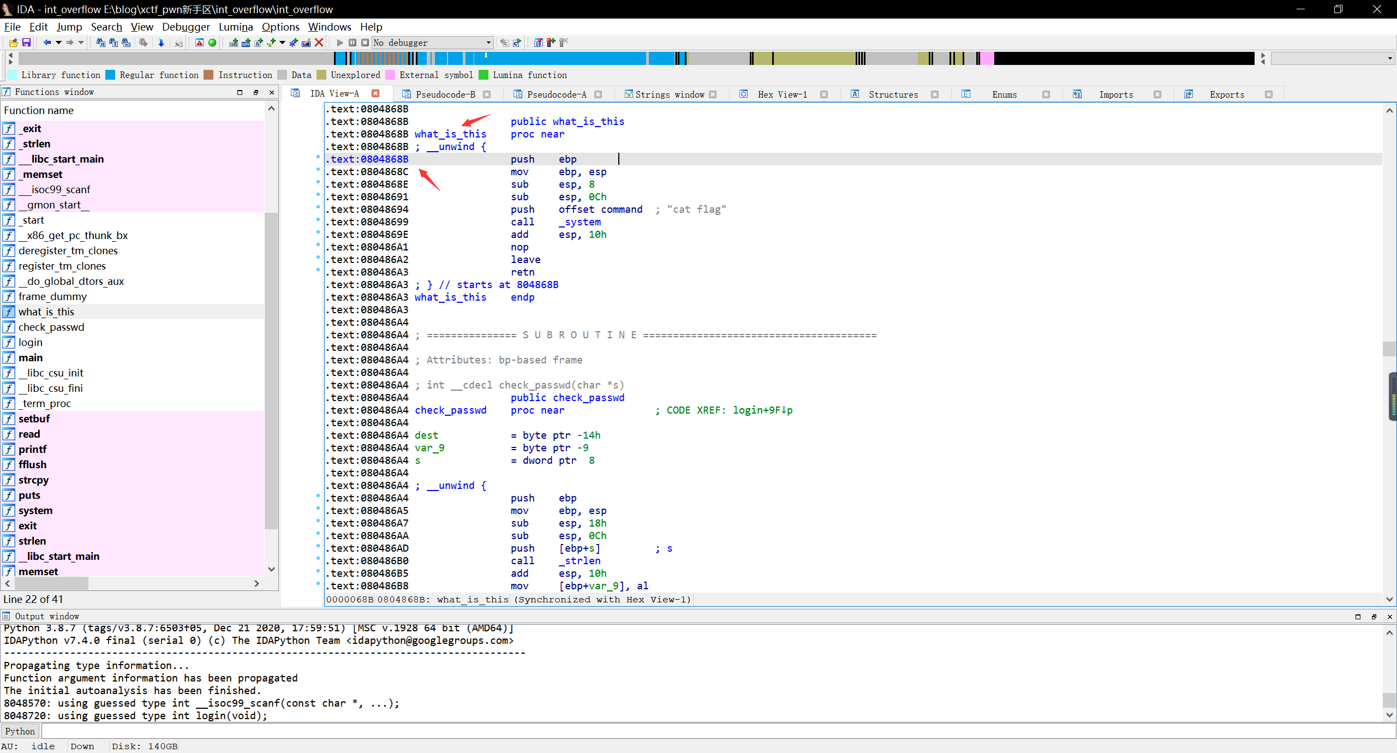The width and height of the screenshot is (1397, 753).
Task: Switch to the Pseudocode-A tab
Action: click(556, 94)
